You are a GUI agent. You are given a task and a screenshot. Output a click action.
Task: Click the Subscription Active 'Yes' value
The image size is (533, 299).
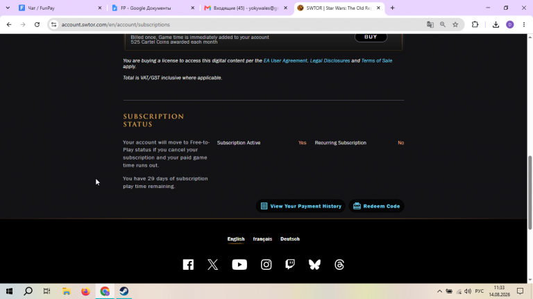(302, 143)
